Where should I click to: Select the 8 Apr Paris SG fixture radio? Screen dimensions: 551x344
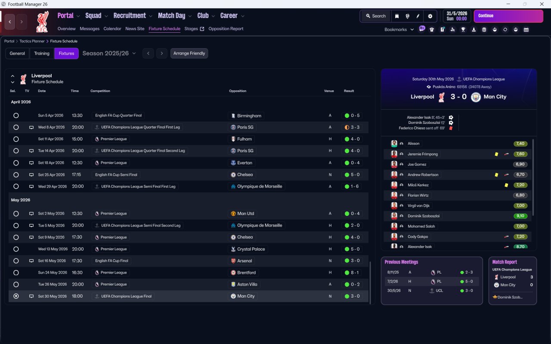[x=16, y=127]
